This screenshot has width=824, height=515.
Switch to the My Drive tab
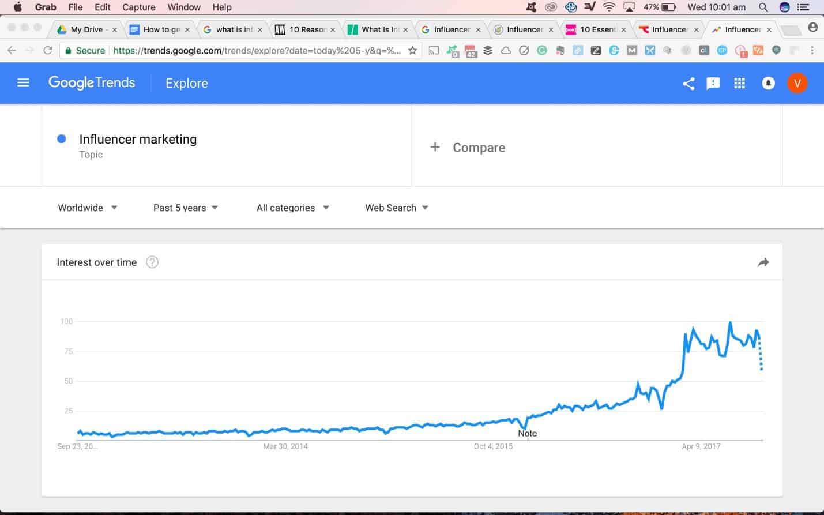click(x=86, y=29)
